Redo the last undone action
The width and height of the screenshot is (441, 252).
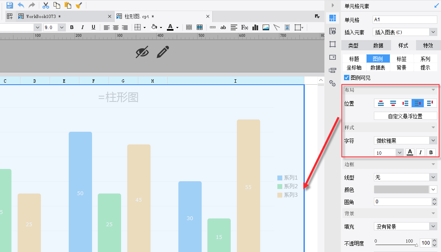click(32, 5)
